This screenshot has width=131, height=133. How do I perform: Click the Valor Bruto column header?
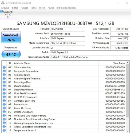(112, 63)
